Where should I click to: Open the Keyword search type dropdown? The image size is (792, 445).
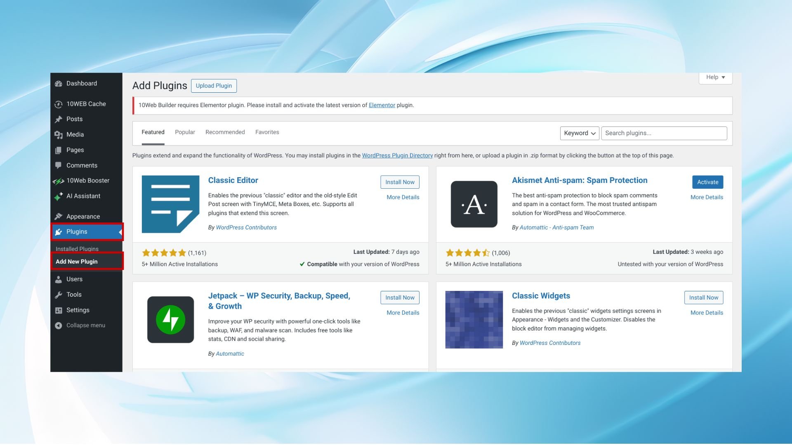tap(579, 133)
